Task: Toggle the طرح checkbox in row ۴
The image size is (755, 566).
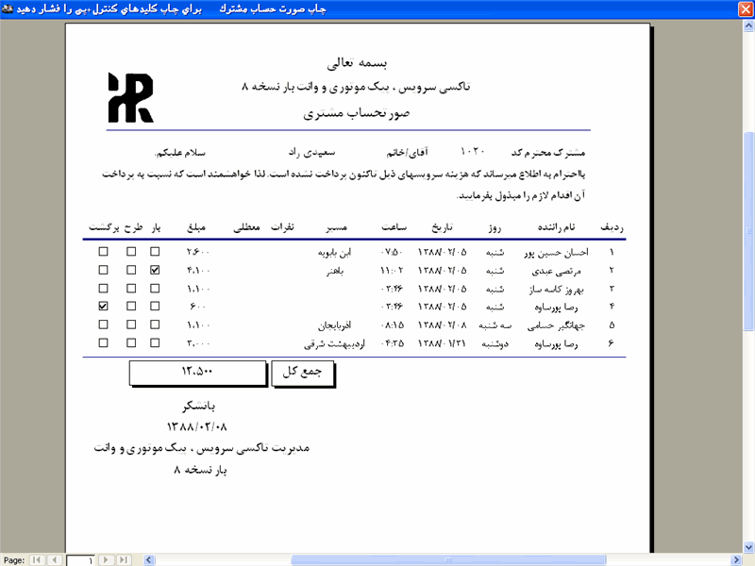Action: pos(131,306)
